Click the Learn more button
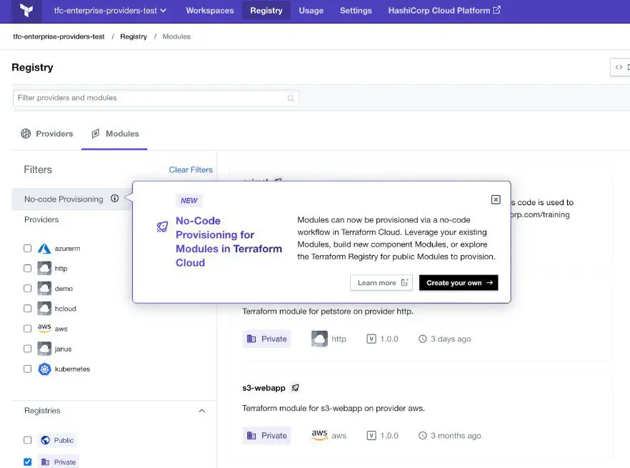630x468 pixels. (381, 283)
